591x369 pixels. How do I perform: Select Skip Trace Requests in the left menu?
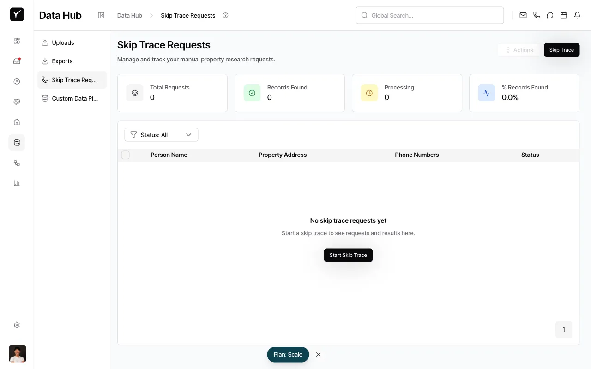tap(72, 80)
